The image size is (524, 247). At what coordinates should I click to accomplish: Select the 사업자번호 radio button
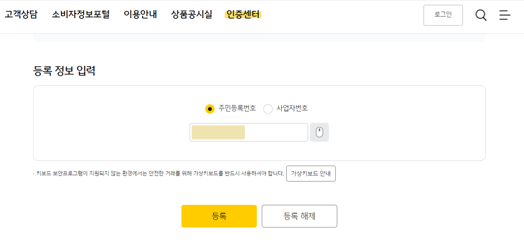point(267,108)
